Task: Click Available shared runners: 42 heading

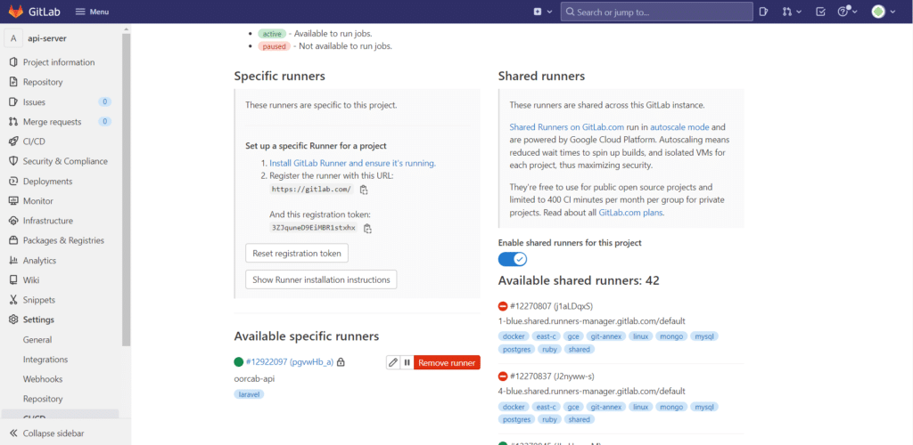Action: (579, 280)
